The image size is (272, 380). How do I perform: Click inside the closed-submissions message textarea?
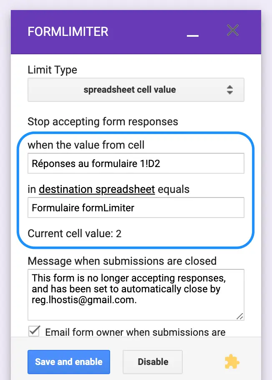(x=136, y=295)
